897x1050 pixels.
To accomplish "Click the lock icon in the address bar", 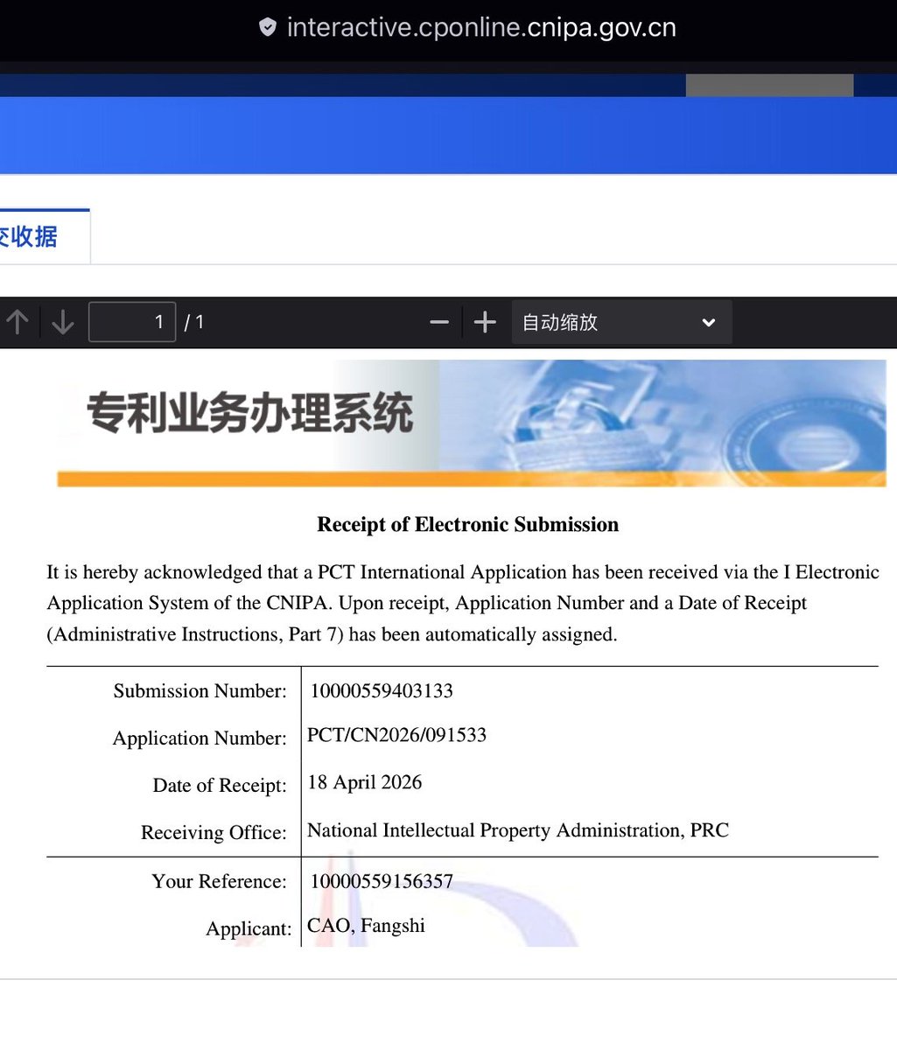I will (x=267, y=26).
